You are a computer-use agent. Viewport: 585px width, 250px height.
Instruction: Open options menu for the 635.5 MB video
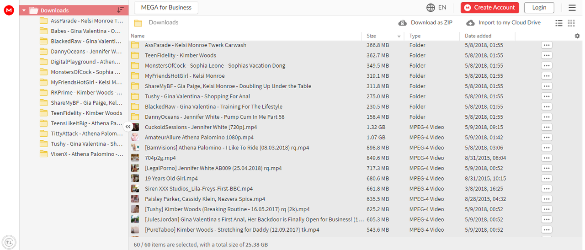click(x=547, y=199)
